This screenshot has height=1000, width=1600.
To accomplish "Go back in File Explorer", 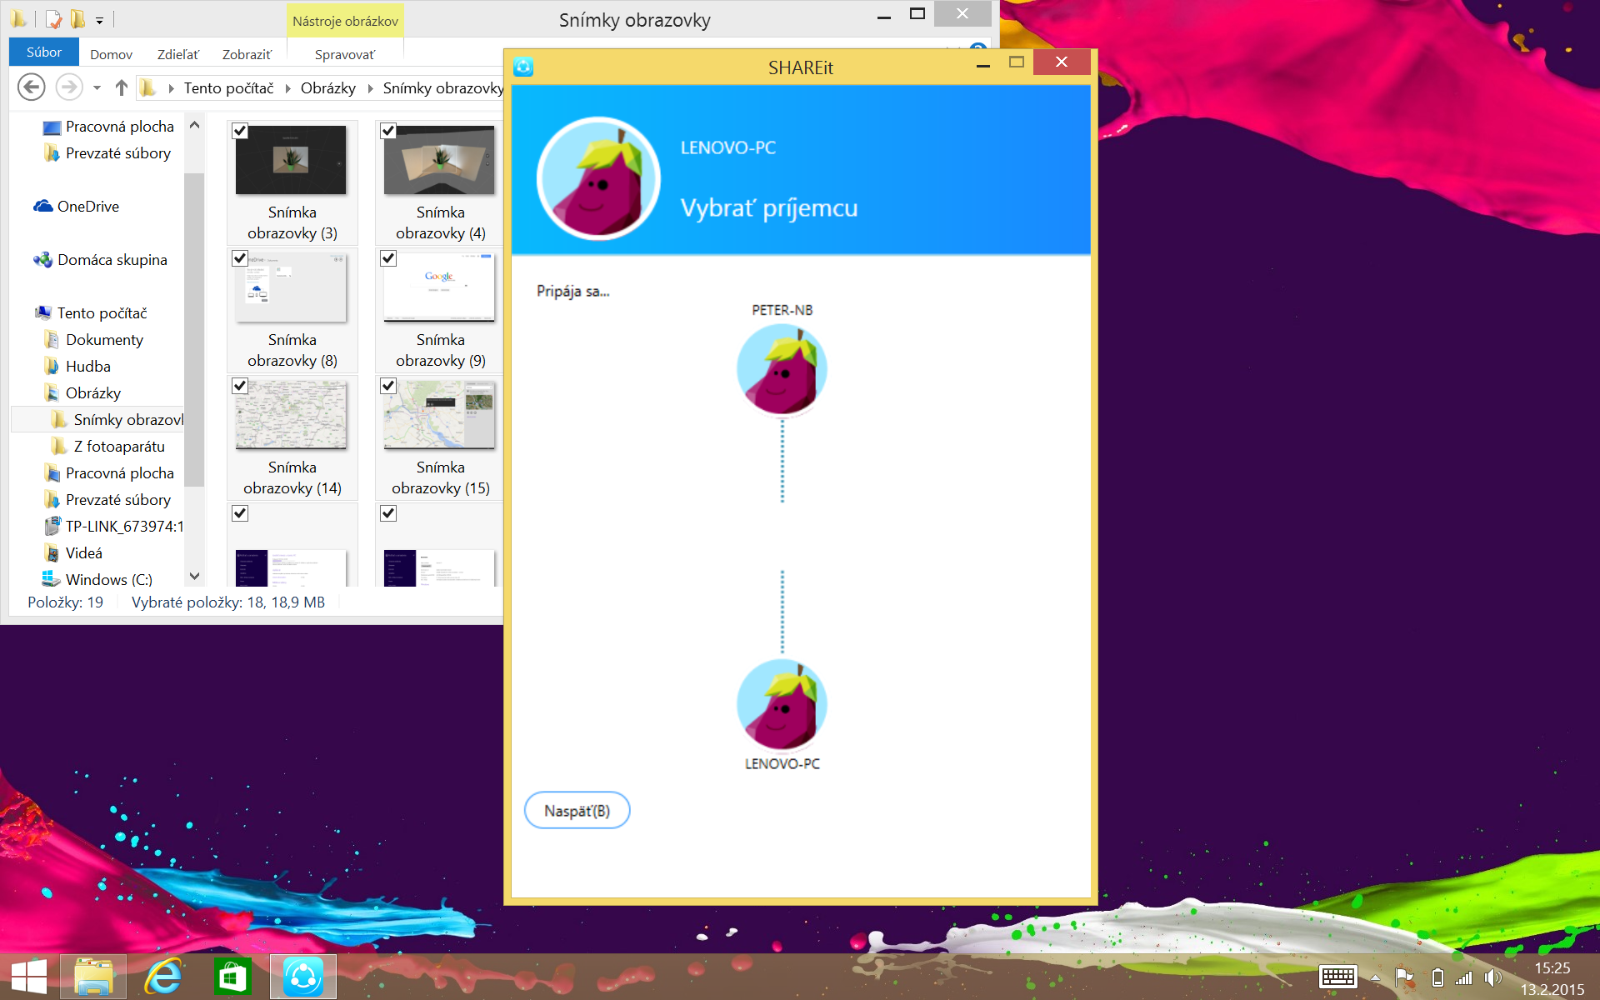I will [x=32, y=87].
